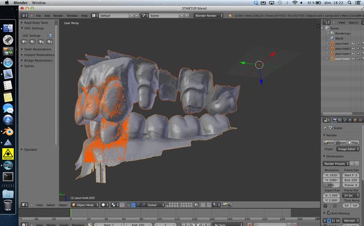Screen dimensions: 364x226
Task: Toggle visibility eye of first pour-inset object
Action: coord(353,43)
